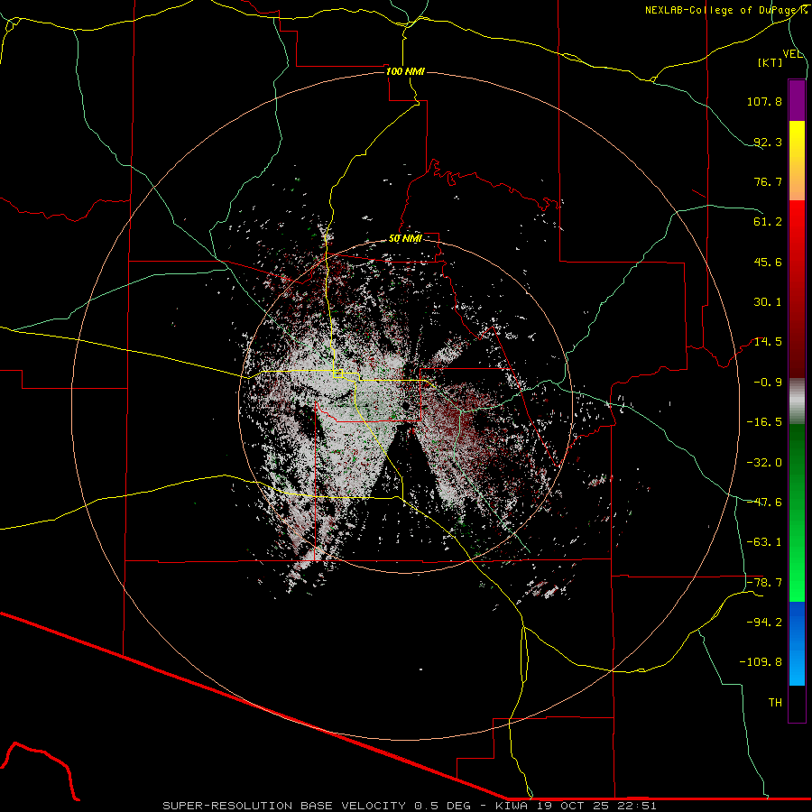This screenshot has width=812, height=812.
Task: Select the 107.8 velocity scale value
Action: (x=764, y=101)
